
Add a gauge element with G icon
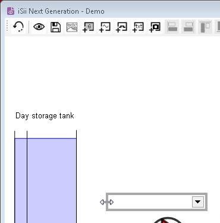(89, 27)
